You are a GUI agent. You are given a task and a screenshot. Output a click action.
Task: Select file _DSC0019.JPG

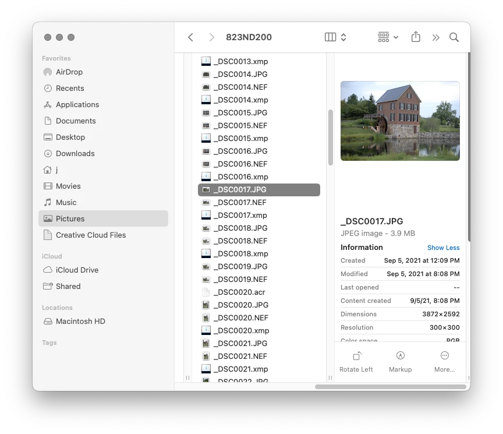pyautogui.click(x=259, y=267)
